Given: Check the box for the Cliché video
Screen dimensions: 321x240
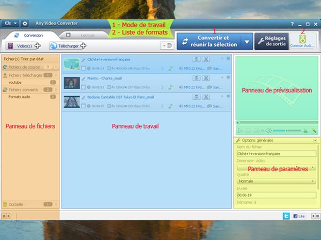Looking at the screenshot, I should pos(83,68).
